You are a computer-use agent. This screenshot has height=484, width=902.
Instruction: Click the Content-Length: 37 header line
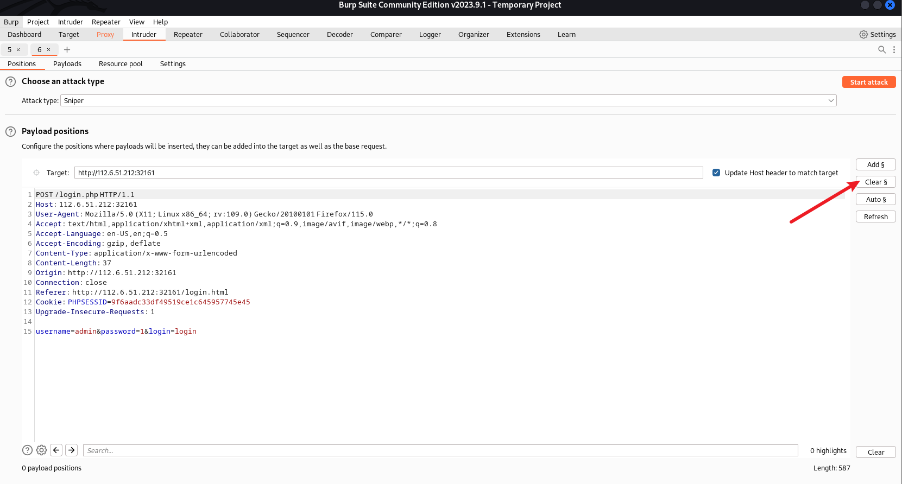click(x=73, y=263)
